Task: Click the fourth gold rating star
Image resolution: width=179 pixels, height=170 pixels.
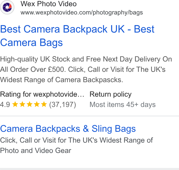Action: 37,104
